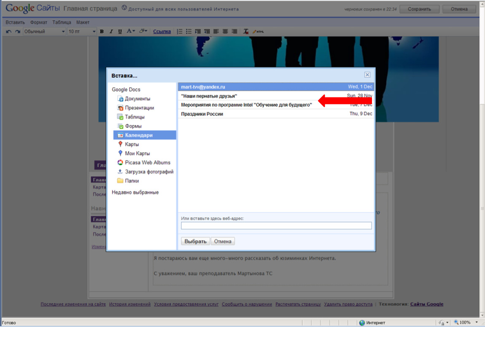Open the highlight color dropdown

[143, 31]
